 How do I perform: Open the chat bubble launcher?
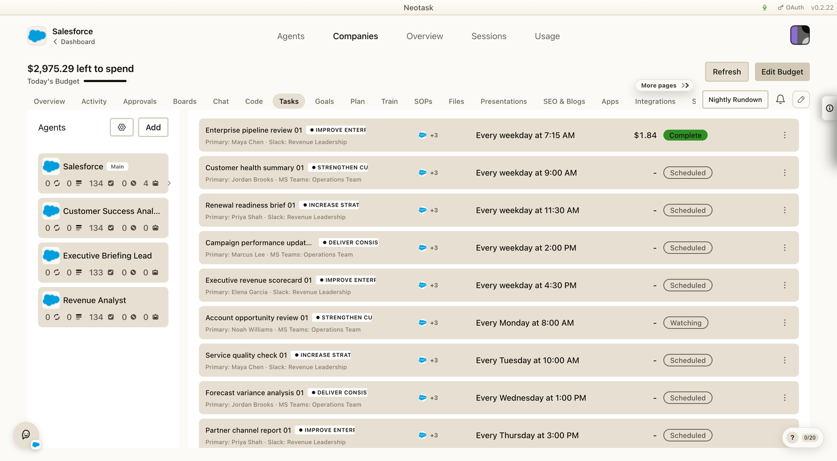click(26, 434)
